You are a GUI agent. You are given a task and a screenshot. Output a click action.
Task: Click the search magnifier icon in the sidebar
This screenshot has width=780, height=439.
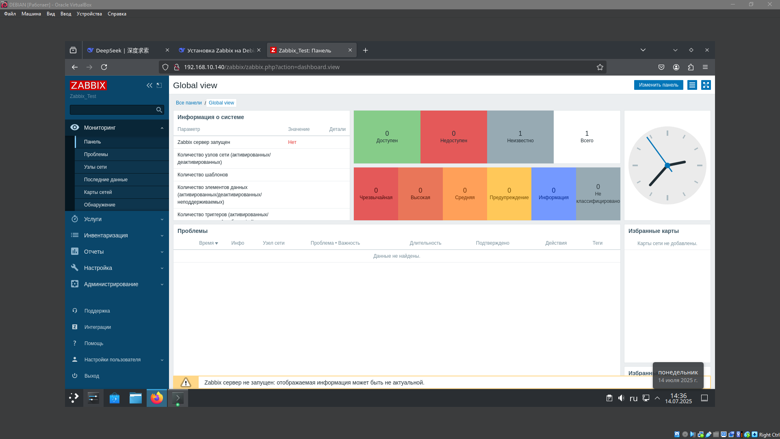[x=159, y=110]
